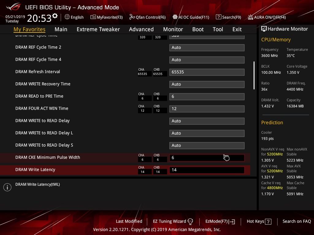Screen dimensions: 314x235
Task: Open the Exit tab
Action: [237, 29]
